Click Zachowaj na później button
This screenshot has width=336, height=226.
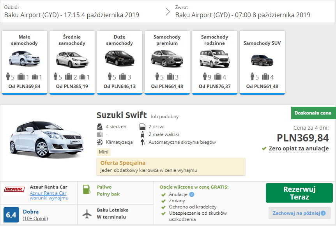tap(299, 213)
